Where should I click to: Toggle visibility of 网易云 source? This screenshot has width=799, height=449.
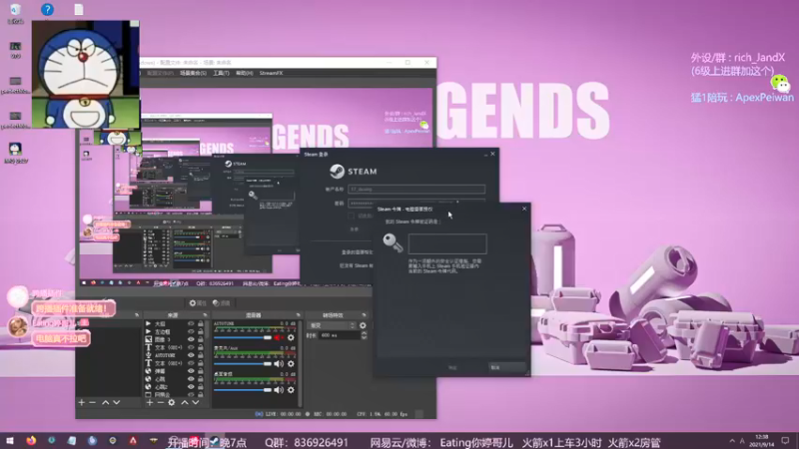pos(191,394)
